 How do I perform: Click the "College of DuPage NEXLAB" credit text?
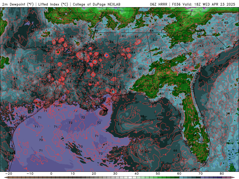(x=96, y=4)
